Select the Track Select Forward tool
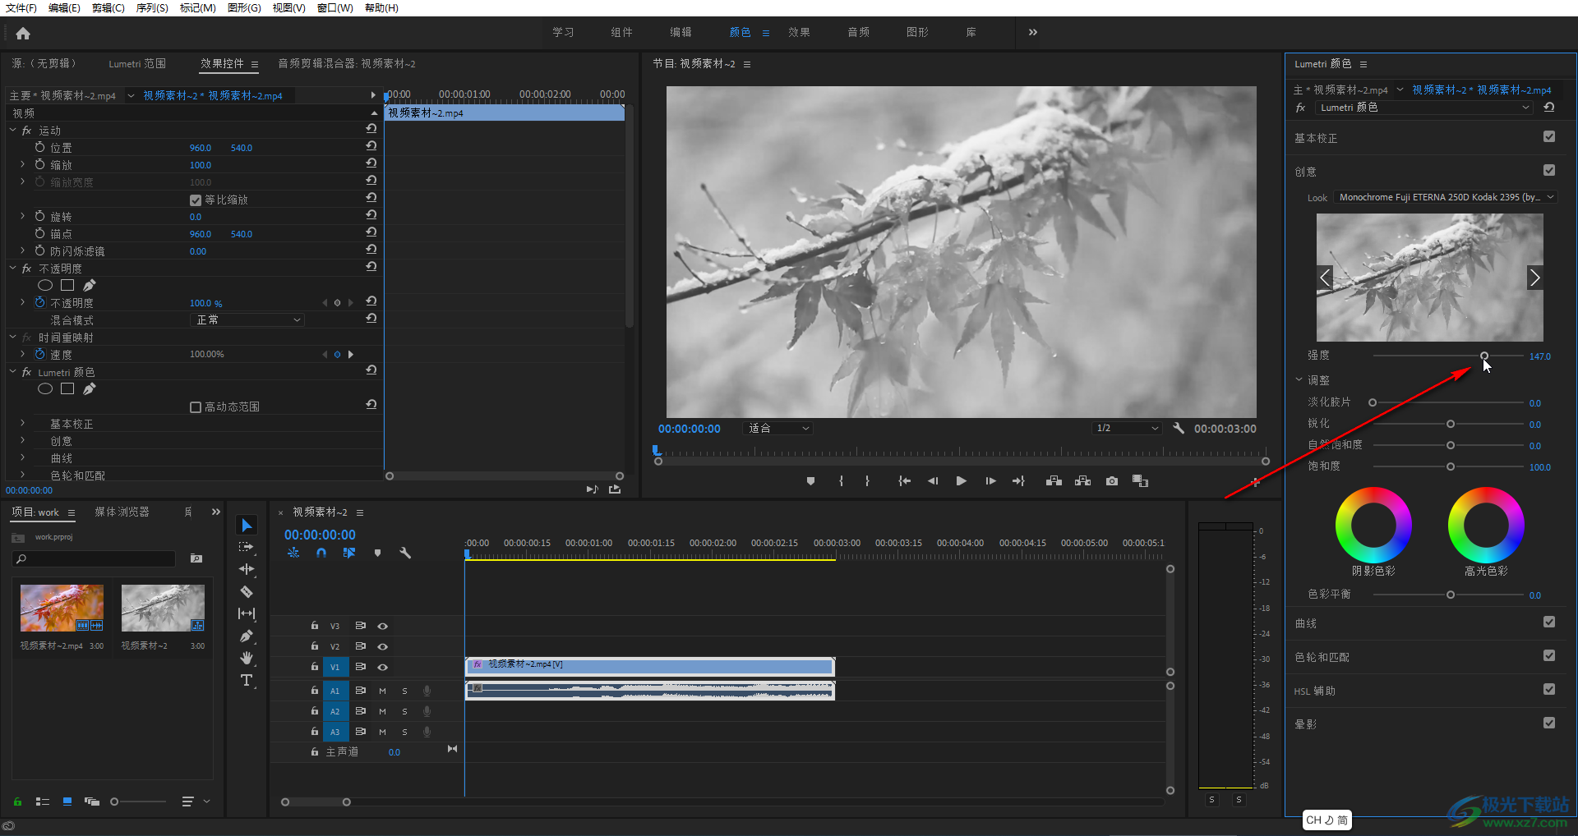The height and width of the screenshot is (836, 1578). [247, 547]
